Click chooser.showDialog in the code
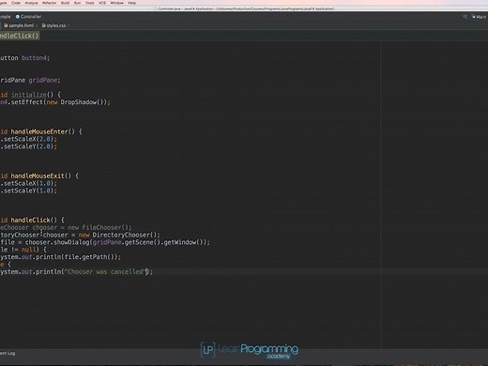 [x=57, y=242]
